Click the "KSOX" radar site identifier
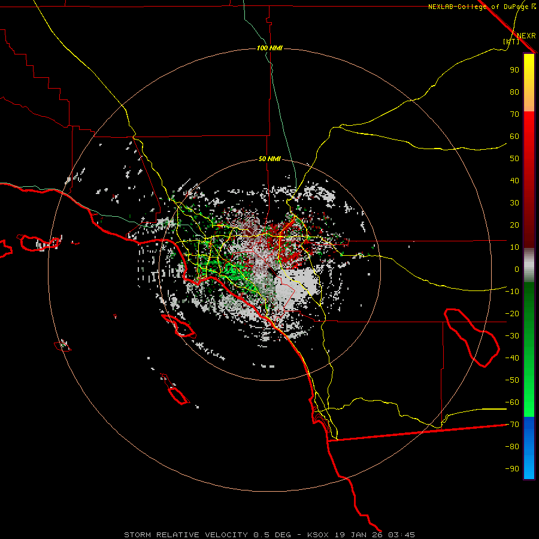 pyautogui.click(x=318, y=535)
